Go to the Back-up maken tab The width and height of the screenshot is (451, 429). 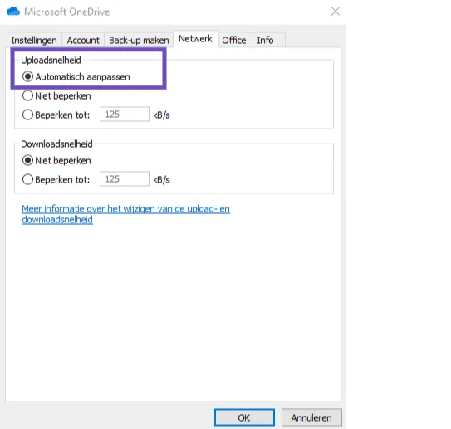pyautogui.click(x=139, y=40)
